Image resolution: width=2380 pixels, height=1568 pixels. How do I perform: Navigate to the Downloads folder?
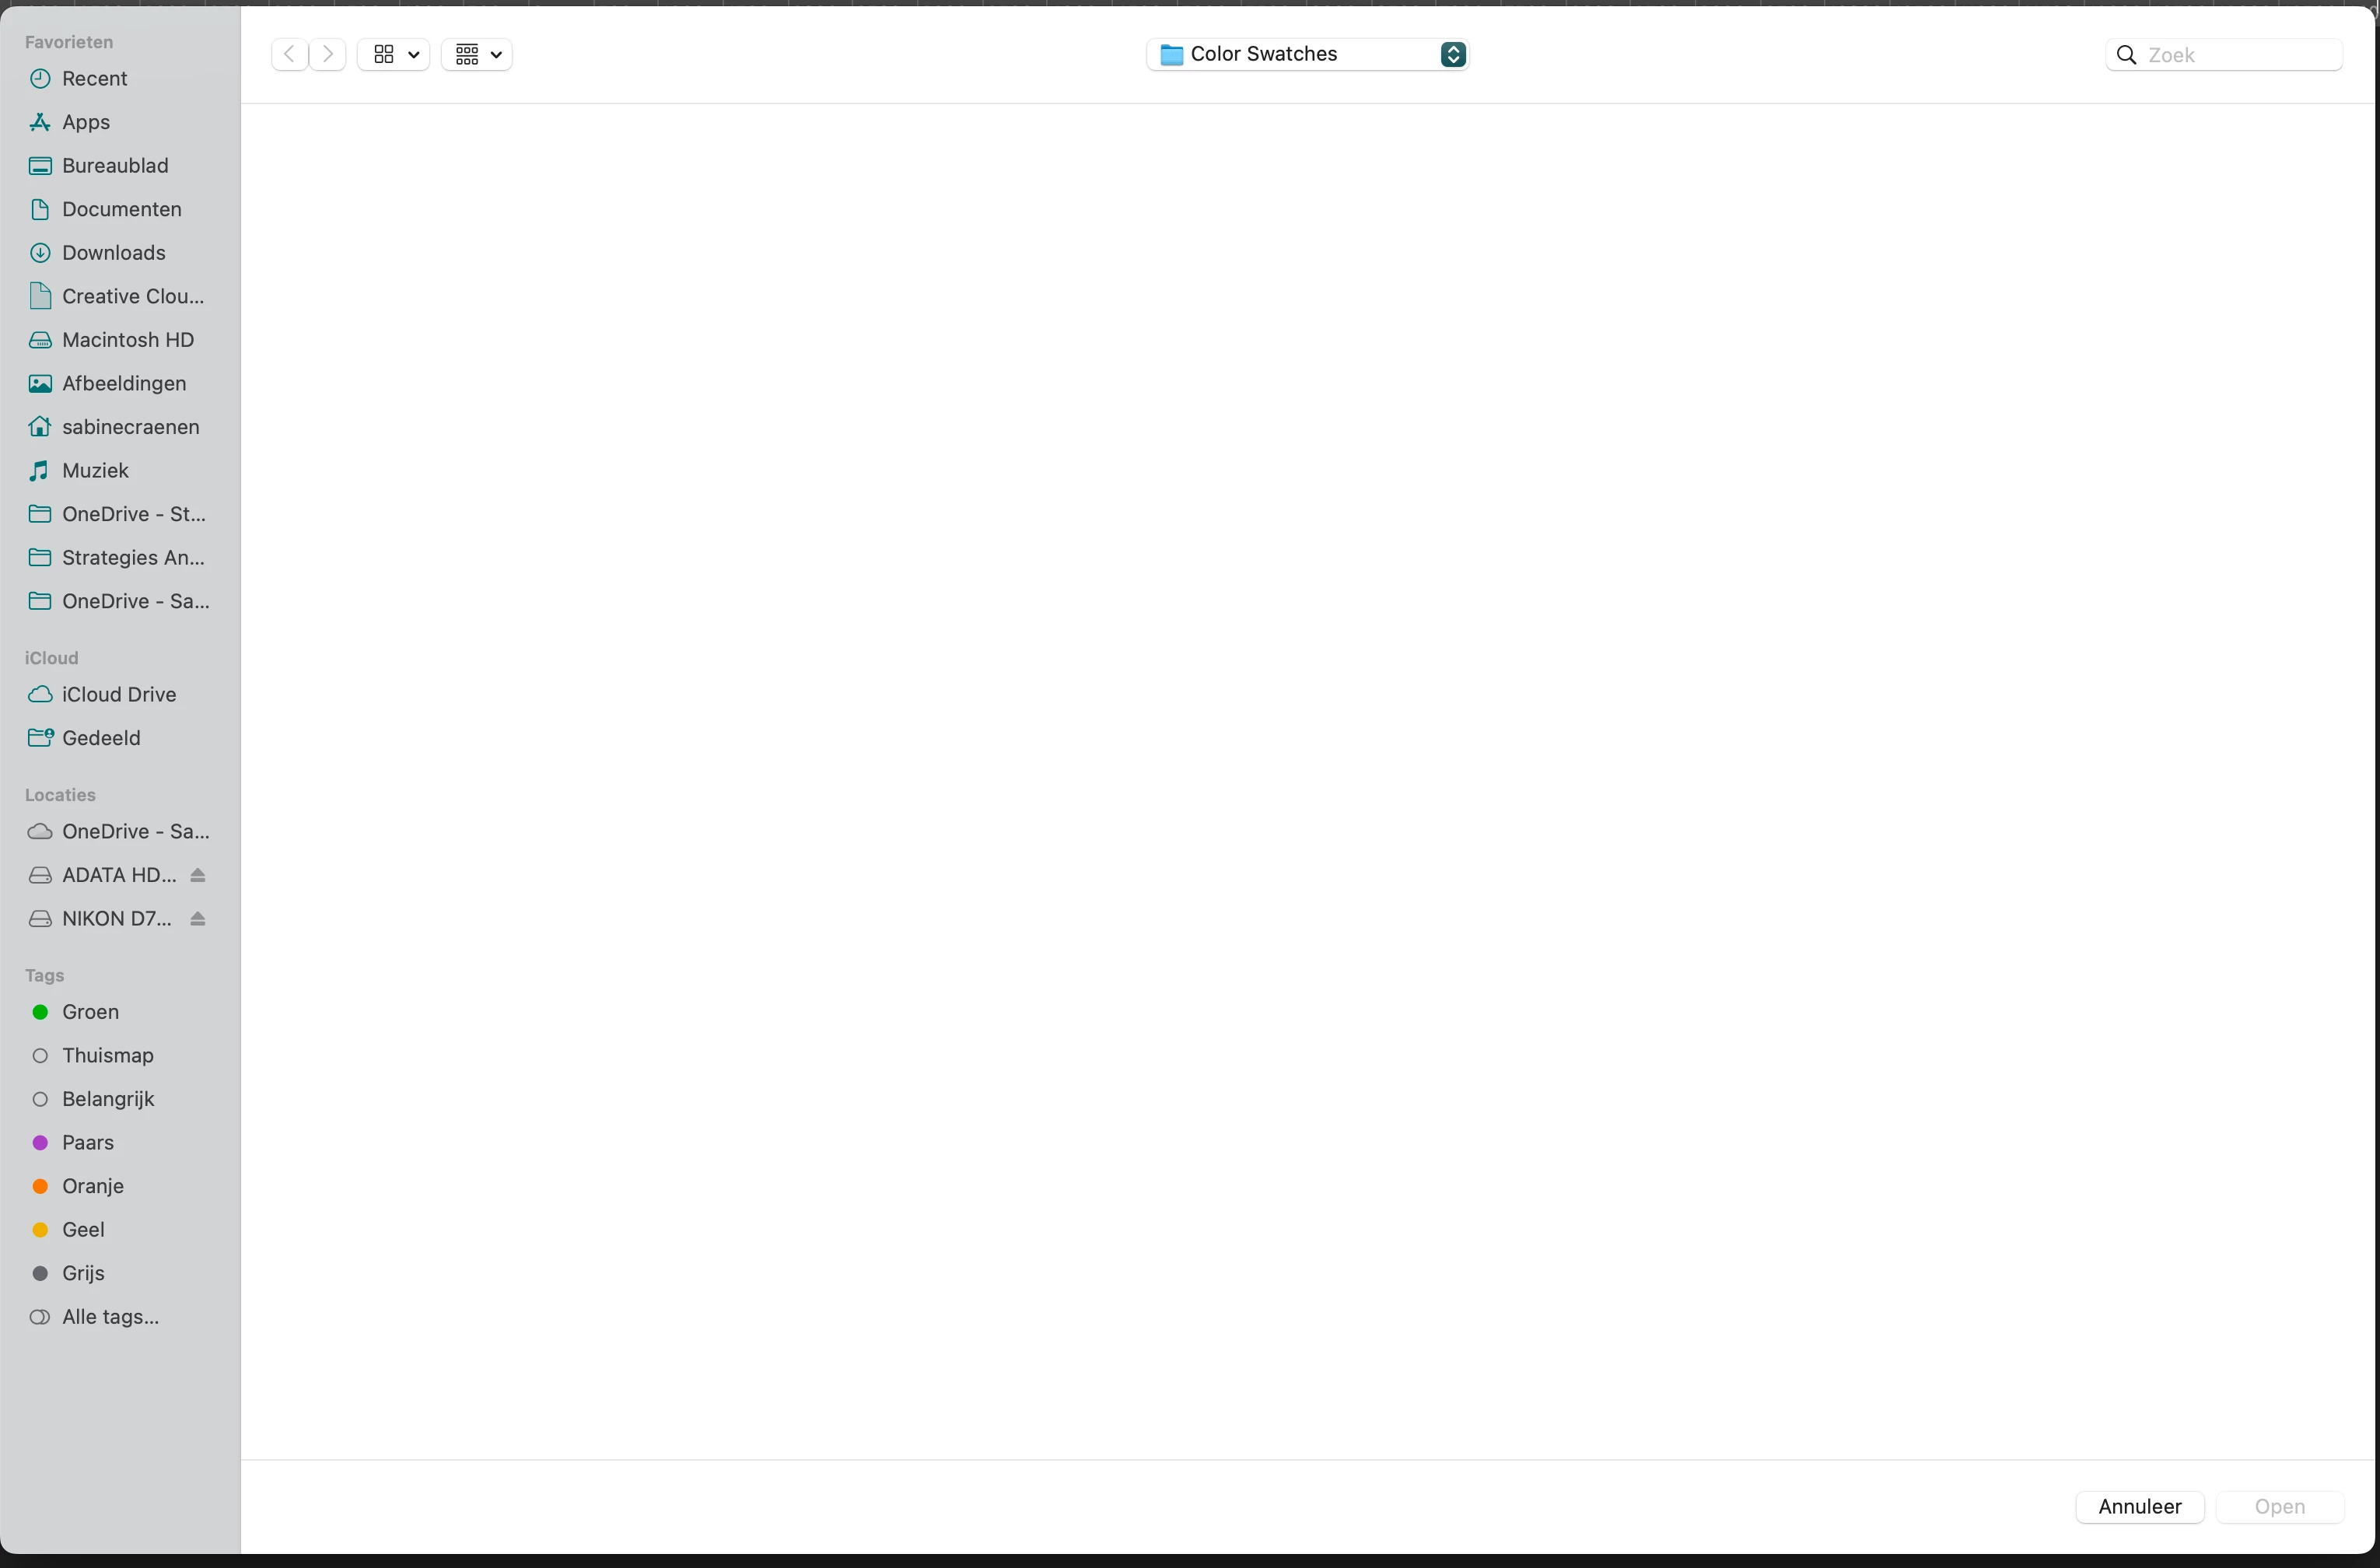pos(113,253)
